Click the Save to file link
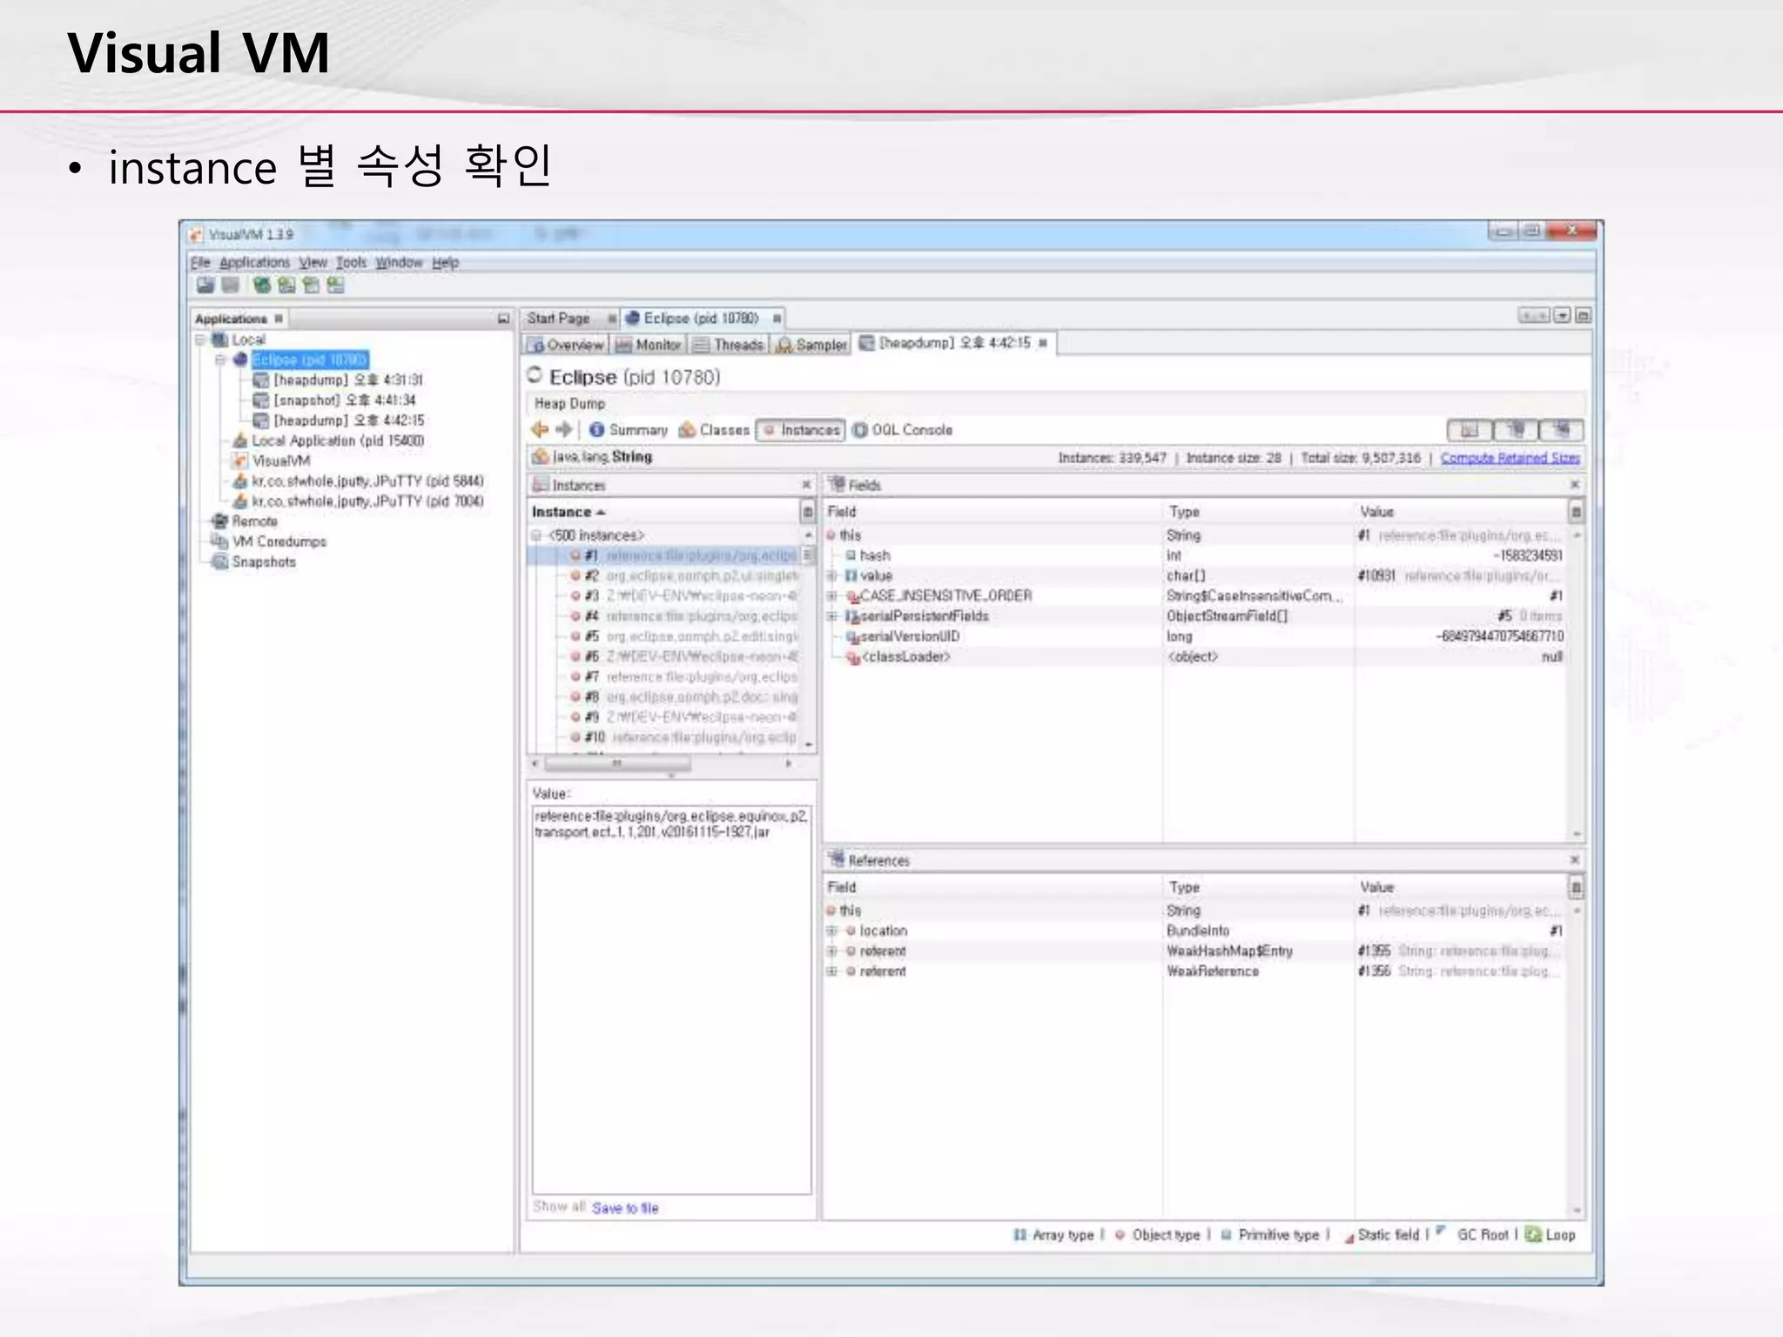Screen dimensions: 1783x1337 (625, 1208)
